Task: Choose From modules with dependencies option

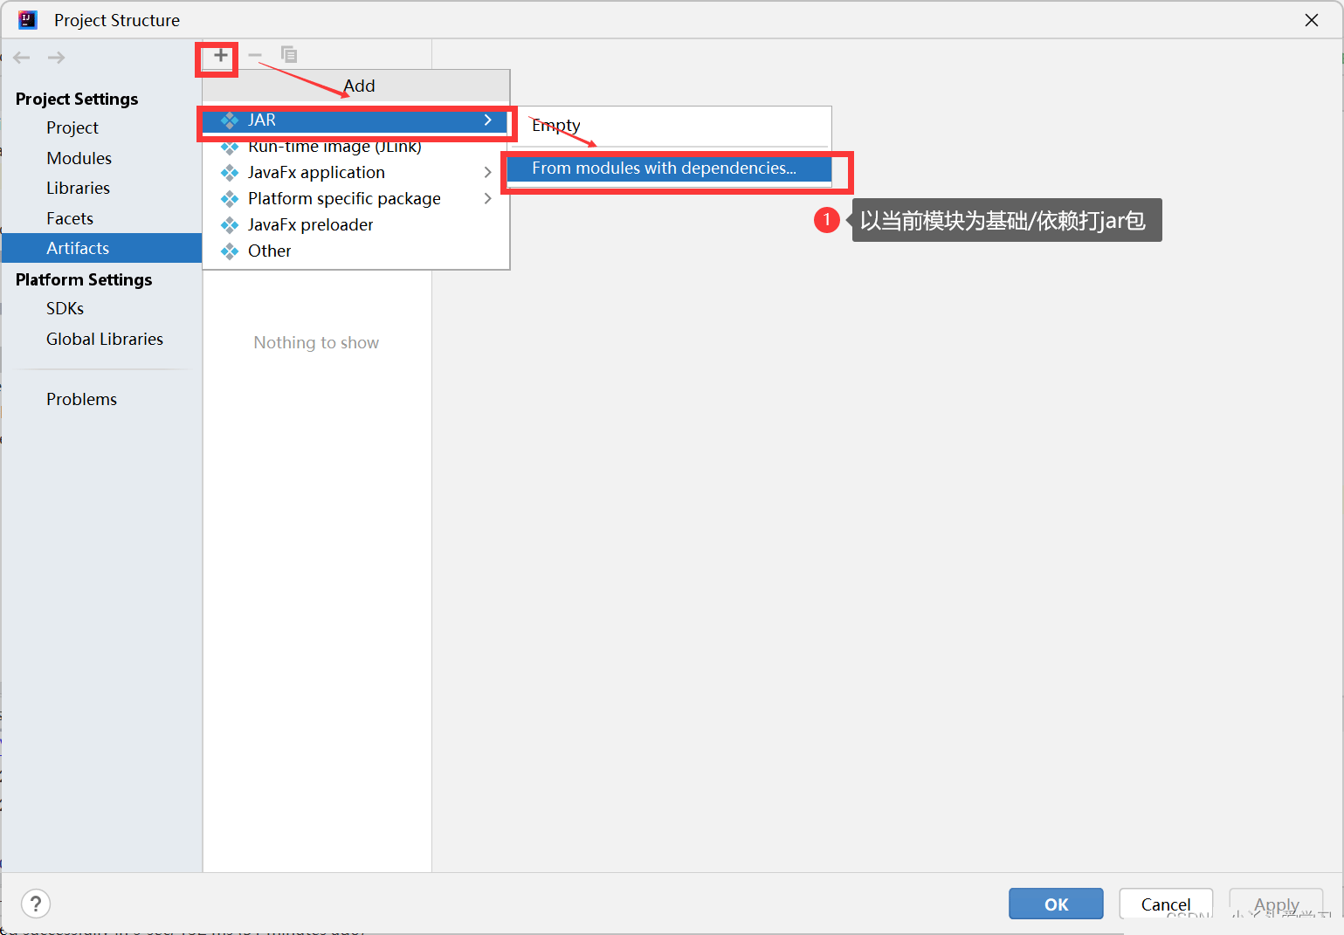Action: click(664, 168)
